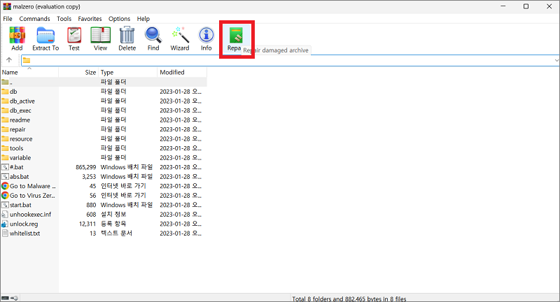Click the #.bat file icon
This screenshot has height=302, width=560.
pos(5,167)
